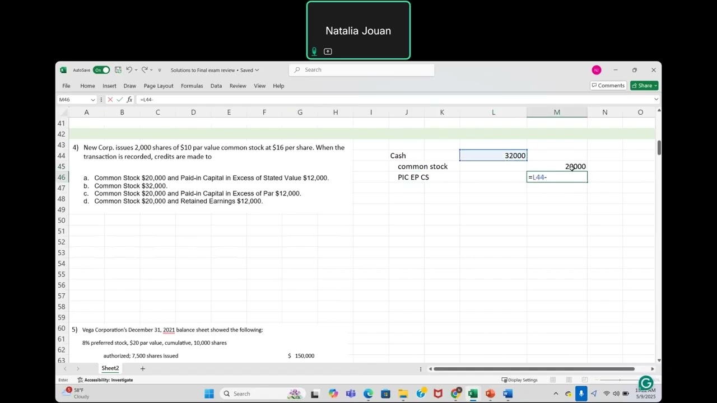
Task: Click the horizontal scrollbar thumb
Action: pos(534,368)
